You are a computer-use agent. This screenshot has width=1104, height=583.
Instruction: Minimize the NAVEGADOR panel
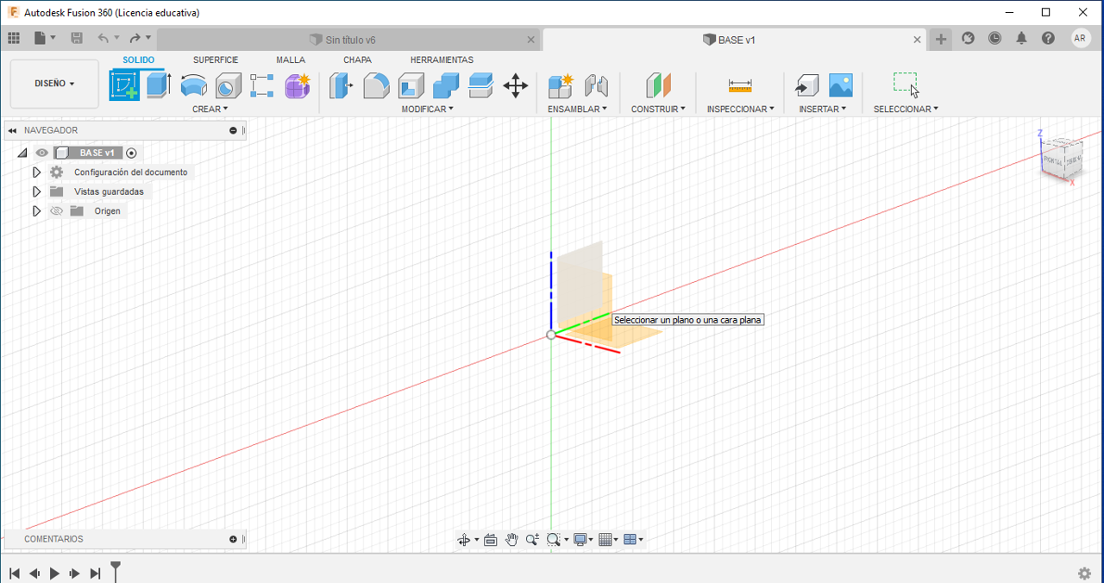point(233,130)
